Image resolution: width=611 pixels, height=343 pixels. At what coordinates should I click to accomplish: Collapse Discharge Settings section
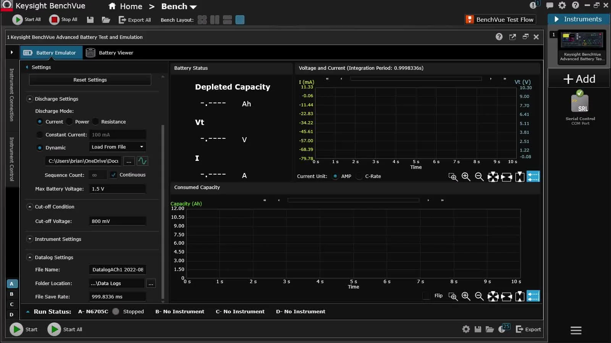click(x=30, y=99)
